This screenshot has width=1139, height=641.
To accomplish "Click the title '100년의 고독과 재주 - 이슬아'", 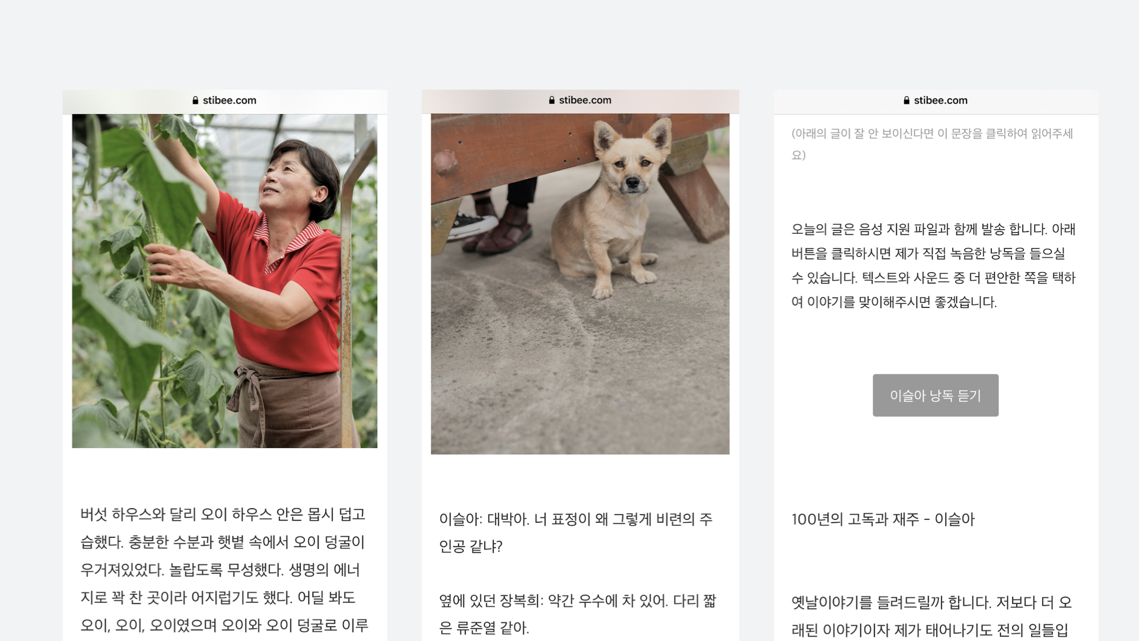I will click(883, 519).
